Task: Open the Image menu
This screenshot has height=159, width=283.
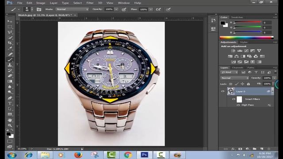Action: [x=41, y=3]
